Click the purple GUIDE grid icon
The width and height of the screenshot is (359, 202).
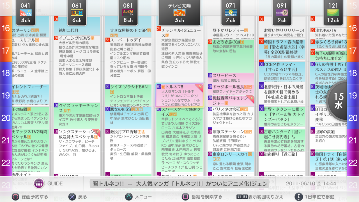click(39, 183)
